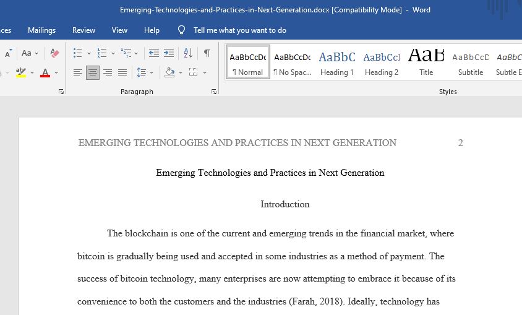Open the Line Spacing dropdown arrow

(152, 72)
